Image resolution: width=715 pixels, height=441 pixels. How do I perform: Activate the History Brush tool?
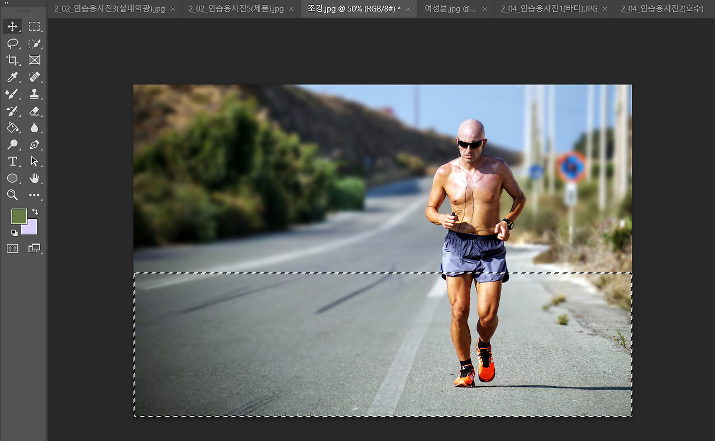12,111
